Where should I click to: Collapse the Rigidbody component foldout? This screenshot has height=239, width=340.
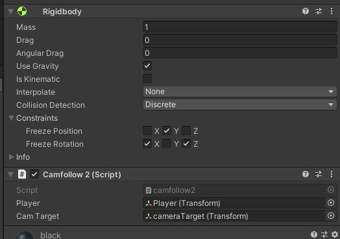[10, 11]
